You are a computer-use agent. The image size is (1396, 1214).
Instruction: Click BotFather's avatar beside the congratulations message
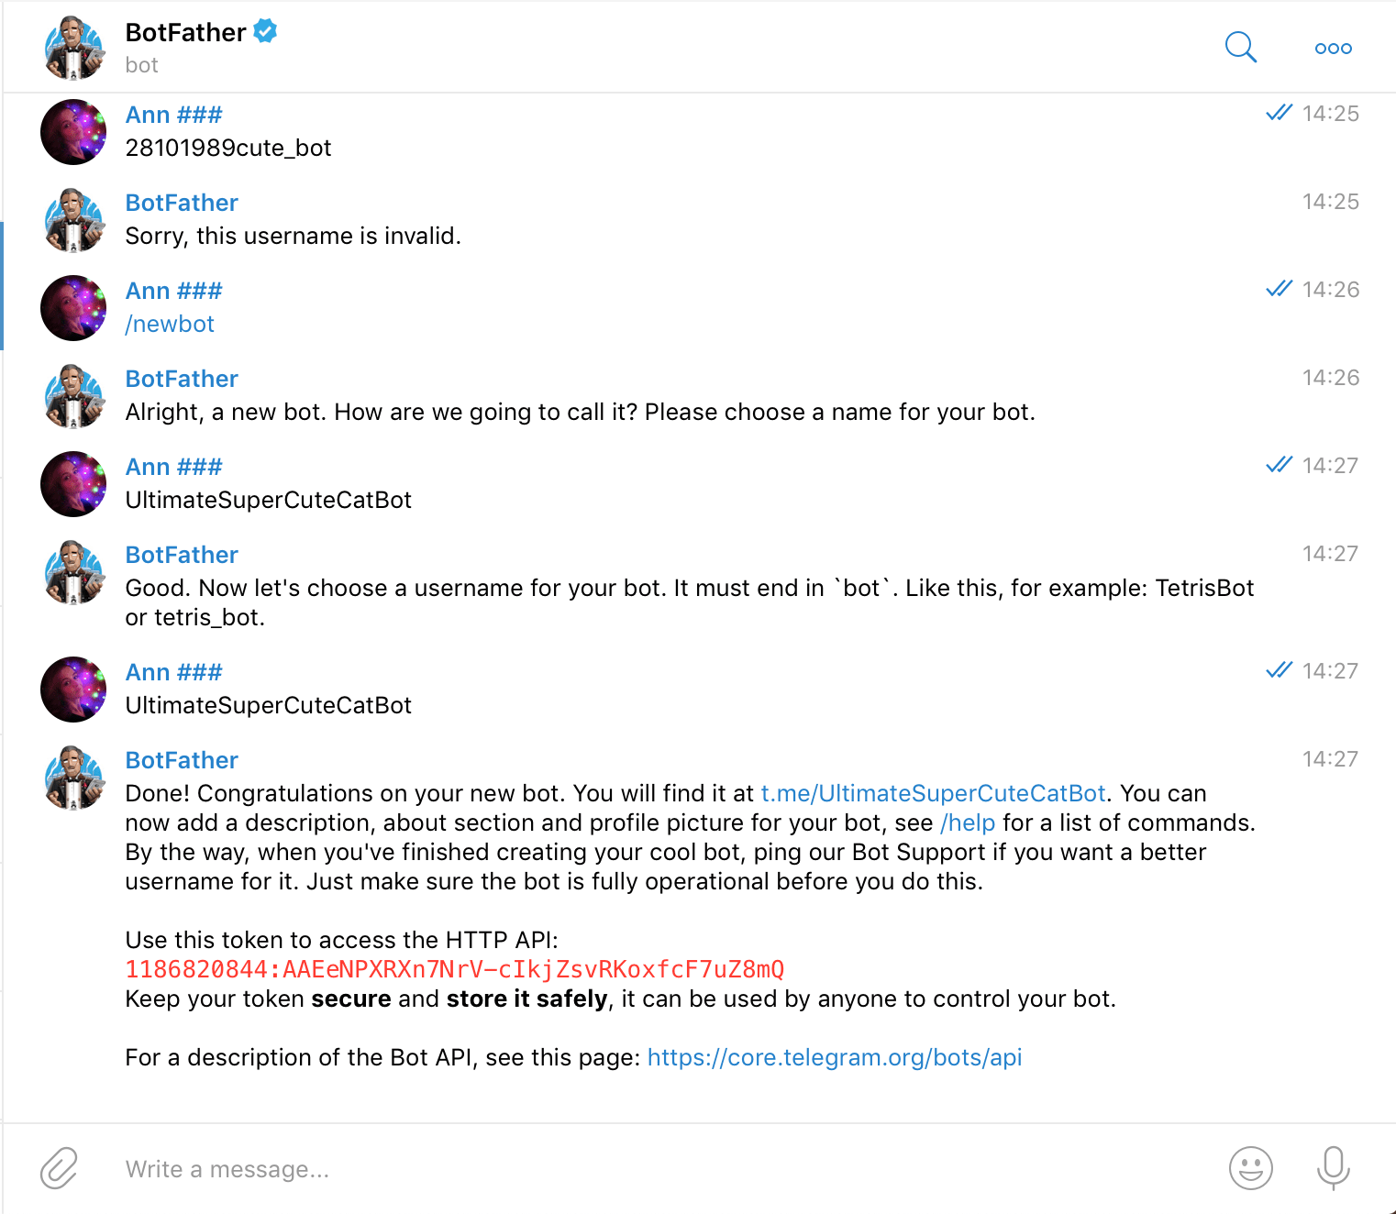tap(72, 778)
